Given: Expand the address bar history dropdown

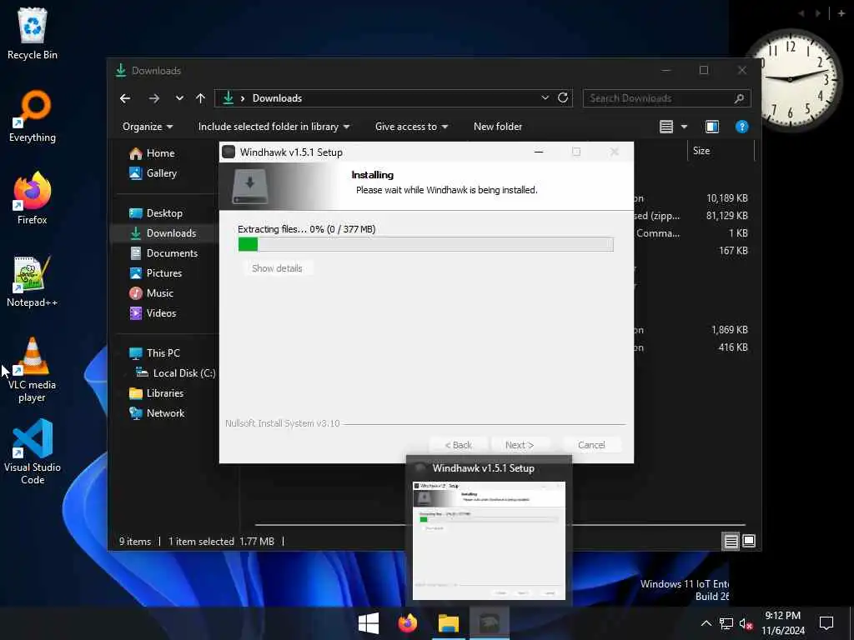Looking at the screenshot, I should click(545, 98).
